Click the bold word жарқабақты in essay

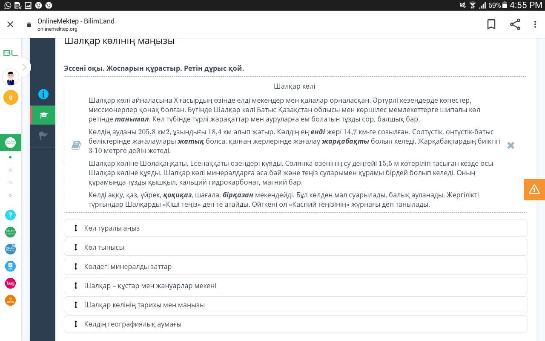345,141
